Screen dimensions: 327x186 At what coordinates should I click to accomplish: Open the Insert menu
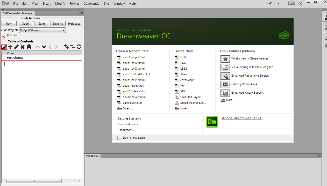click(47, 4)
